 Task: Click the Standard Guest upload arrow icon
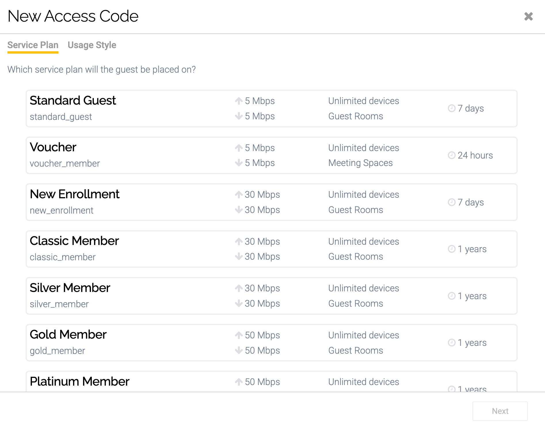pos(239,101)
